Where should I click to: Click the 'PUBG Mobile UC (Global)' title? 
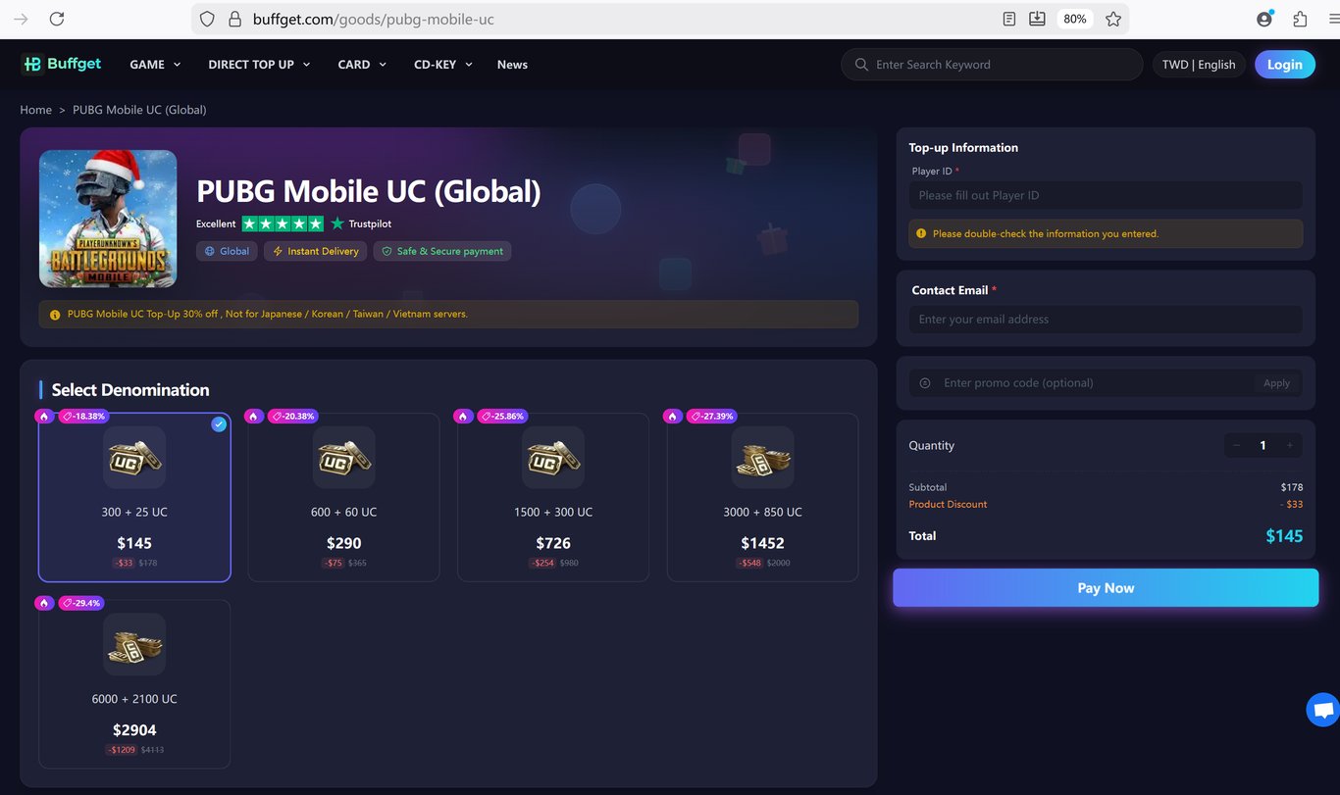[x=369, y=190]
